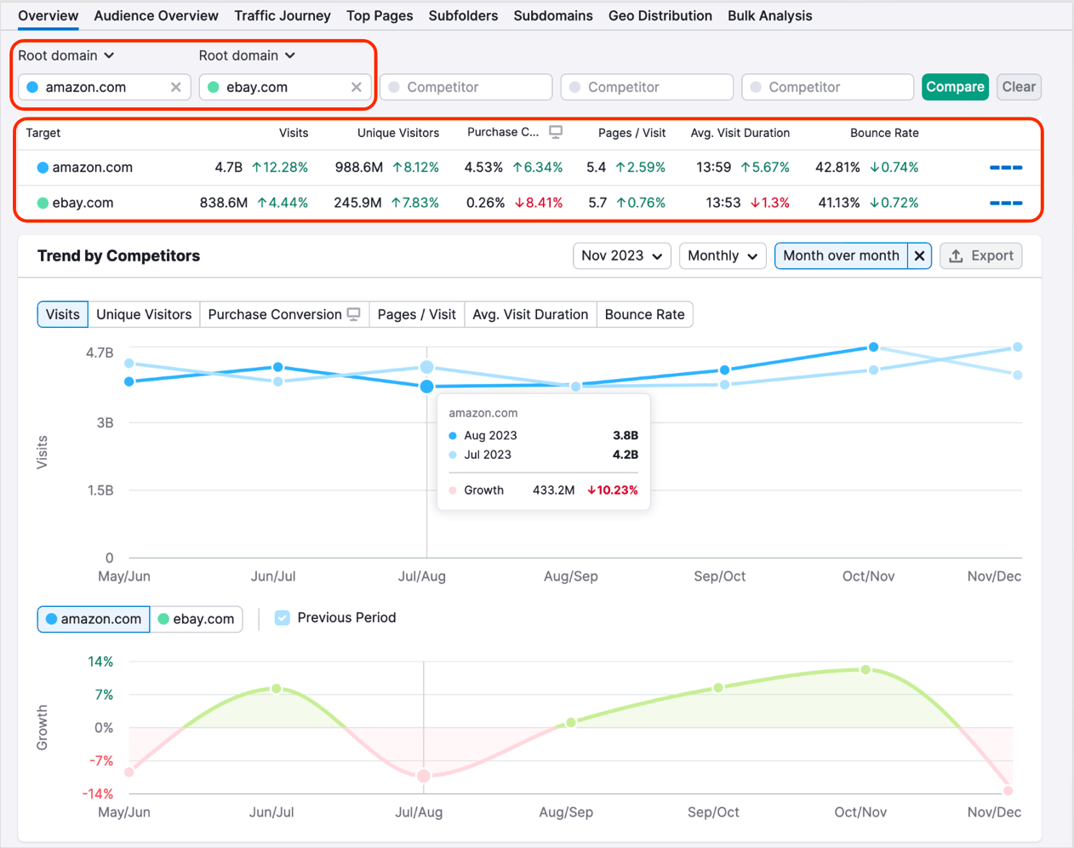Toggle the amazon.com series in the legend
The width and height of the screenshot is (1074, 848).
click(93, 620)
